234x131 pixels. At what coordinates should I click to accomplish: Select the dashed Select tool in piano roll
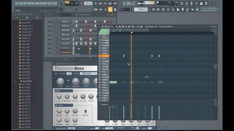coord(135,27)
